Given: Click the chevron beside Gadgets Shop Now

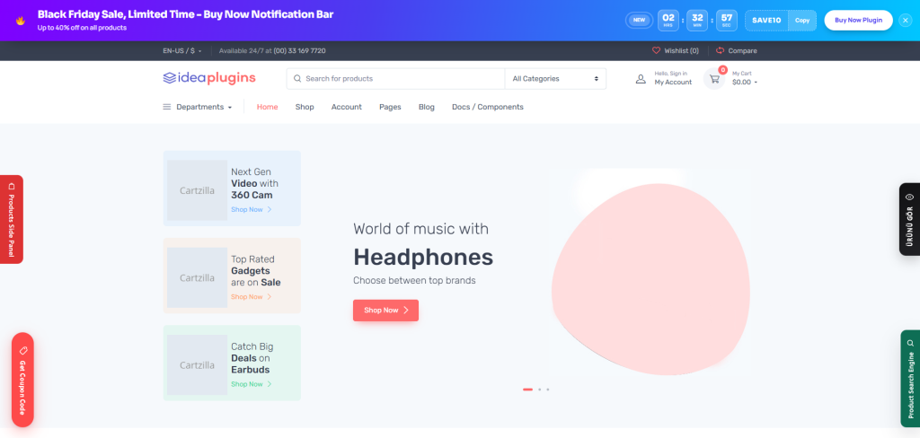Looking at the screenshot, I should click(270, 297).
